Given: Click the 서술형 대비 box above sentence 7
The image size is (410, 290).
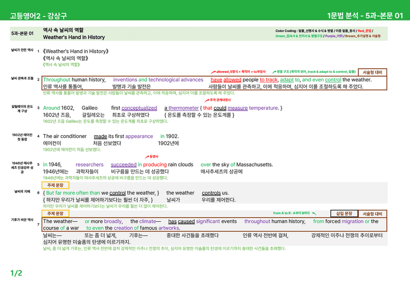Looking at the screenshot, I should point(372,214).
